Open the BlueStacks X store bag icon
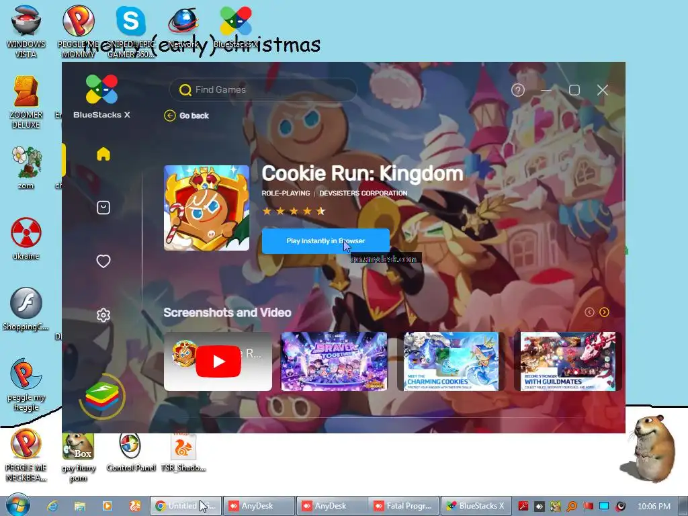 pos(103,208)
